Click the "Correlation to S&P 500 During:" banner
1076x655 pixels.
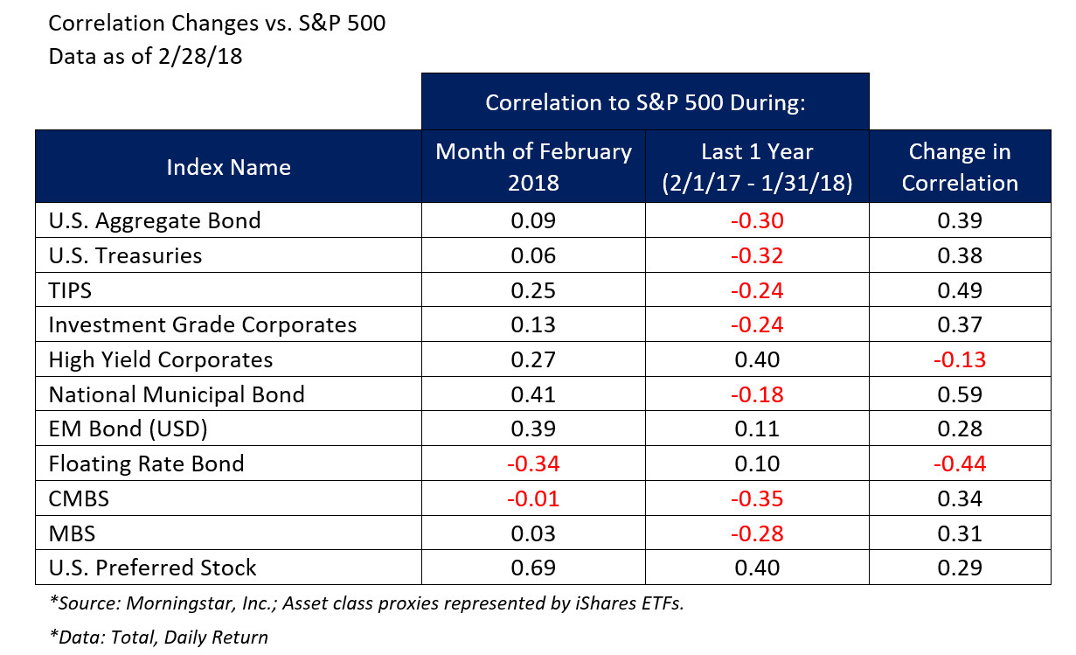(644, 102)
